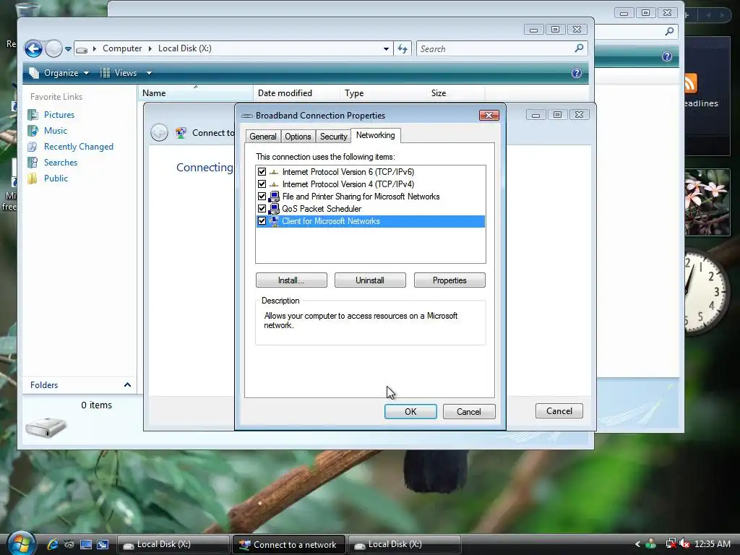The height and width of the screenshot is (555, 740).
Task: Select QoS Packet Scheduler list item
Action: click(322, 209)
